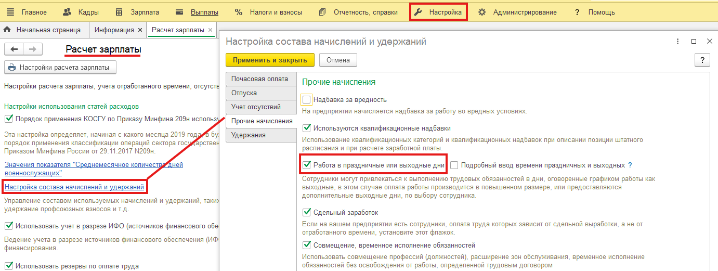Click the question mark icon of Помощь
This screenshot has width=718, height=271.
click(577, 12)
